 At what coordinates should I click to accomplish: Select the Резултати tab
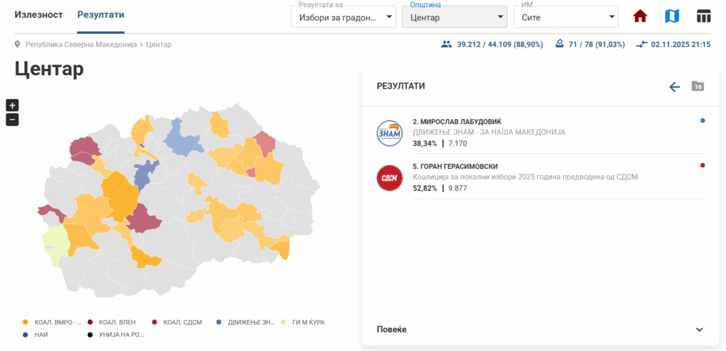click(x=101, y=15)
